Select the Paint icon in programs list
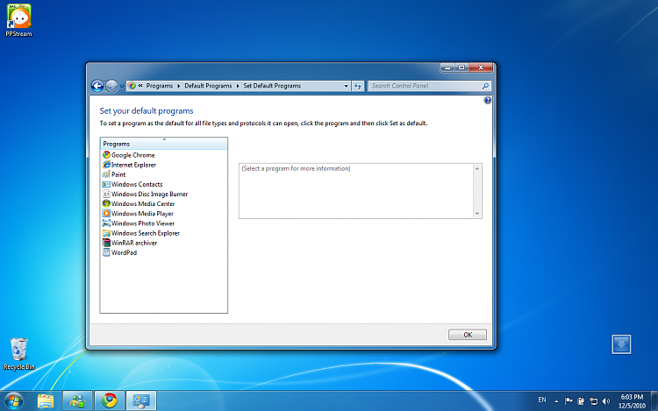This screenshot has width=658, height=411. click(x=106, y=174)
